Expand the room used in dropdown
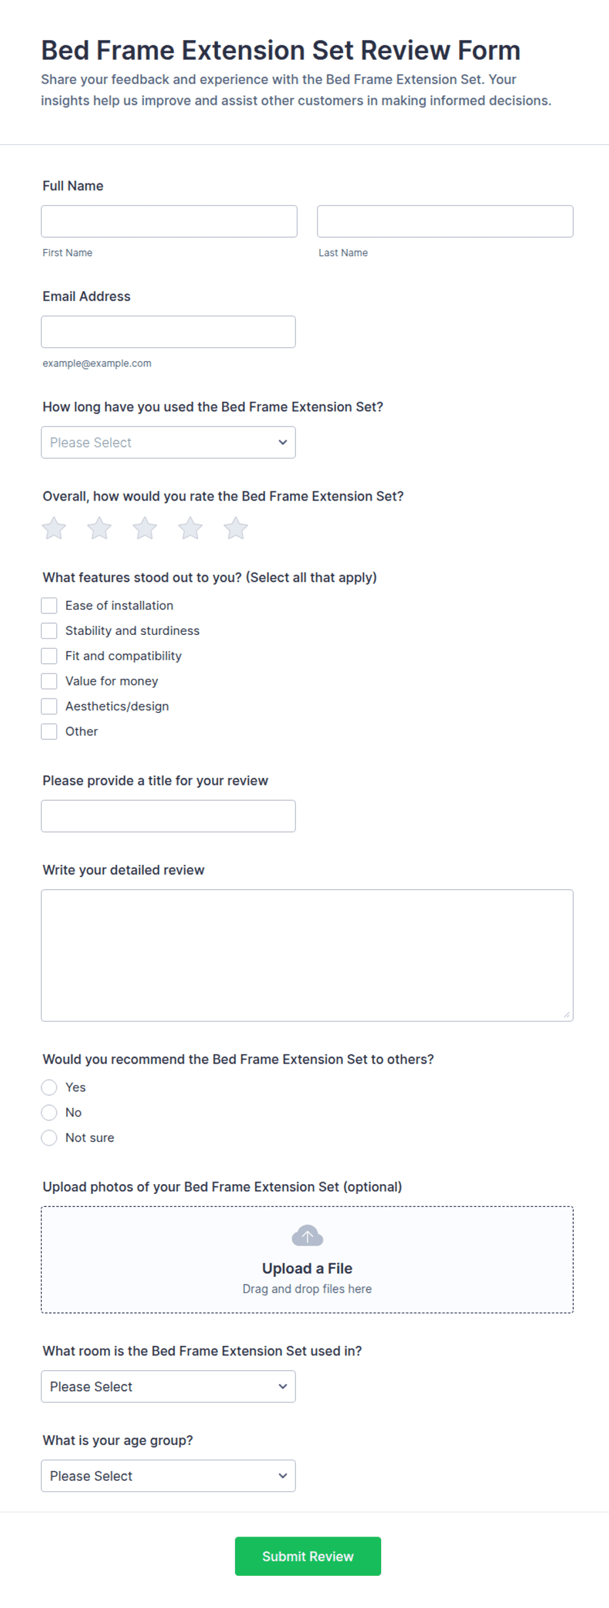This screenshot has height=1608, width=609. pyautogui.click(x=168, y=1387)
